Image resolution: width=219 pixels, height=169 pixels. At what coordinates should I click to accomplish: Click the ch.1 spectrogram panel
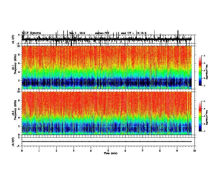[x=107, y=67]
